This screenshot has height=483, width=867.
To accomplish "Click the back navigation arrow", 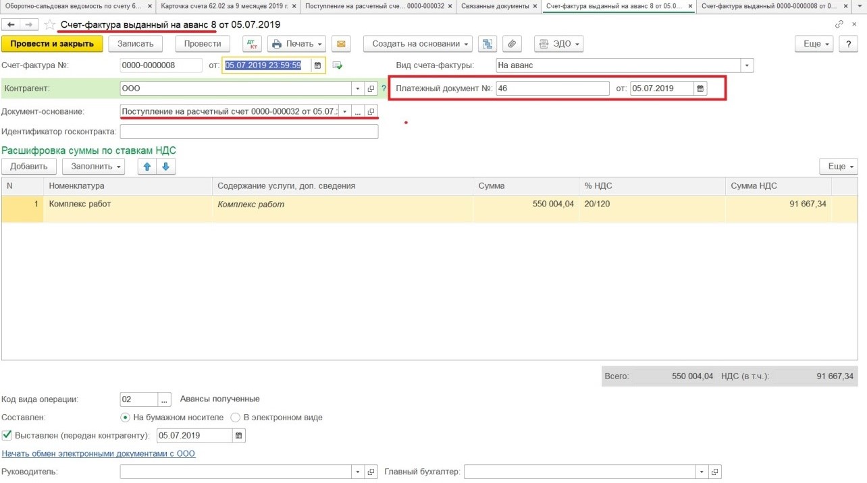I will pos(11,24).
